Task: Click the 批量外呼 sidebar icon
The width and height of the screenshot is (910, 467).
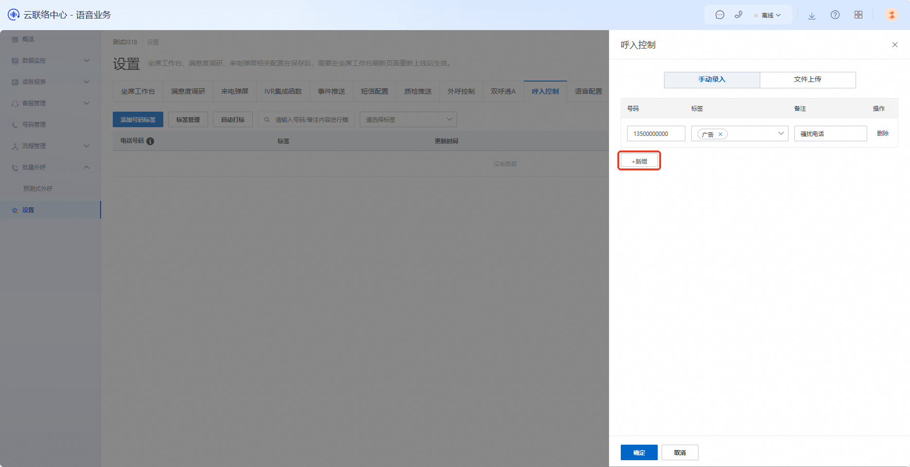Action: (x=15, y=167)
